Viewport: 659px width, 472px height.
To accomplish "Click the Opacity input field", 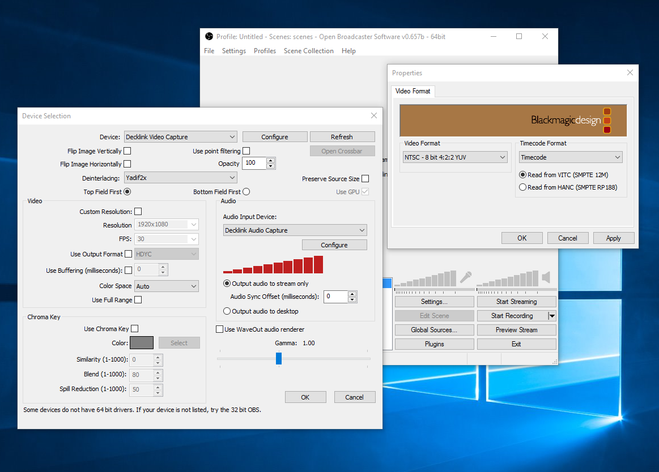I will pyautogui.click(x=254, y=163).
